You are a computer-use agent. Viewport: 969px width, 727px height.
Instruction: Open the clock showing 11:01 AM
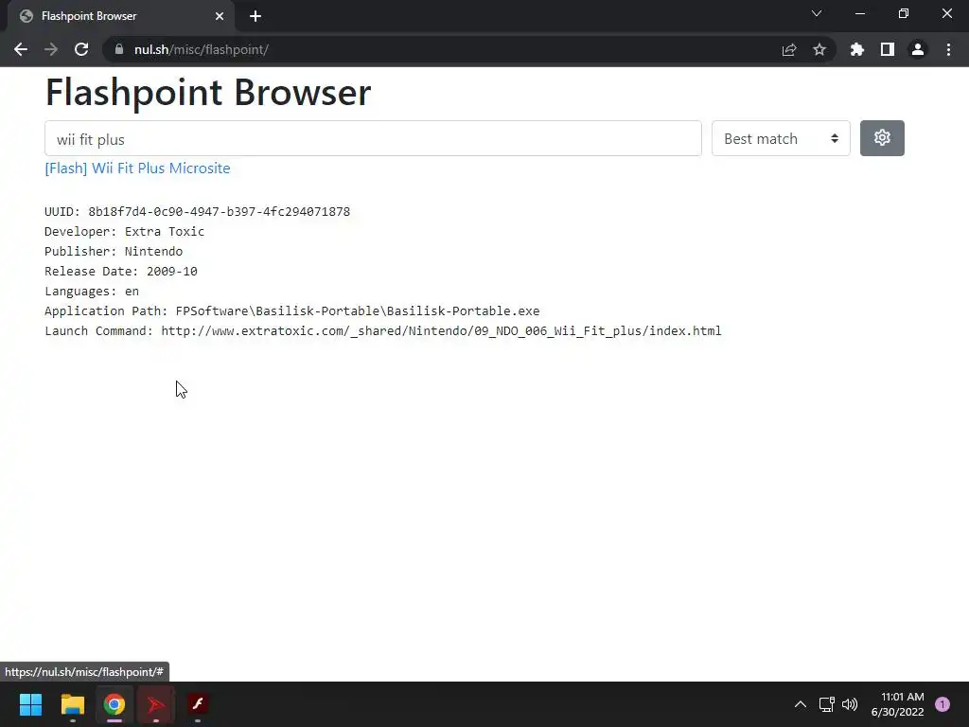(897, 704)
